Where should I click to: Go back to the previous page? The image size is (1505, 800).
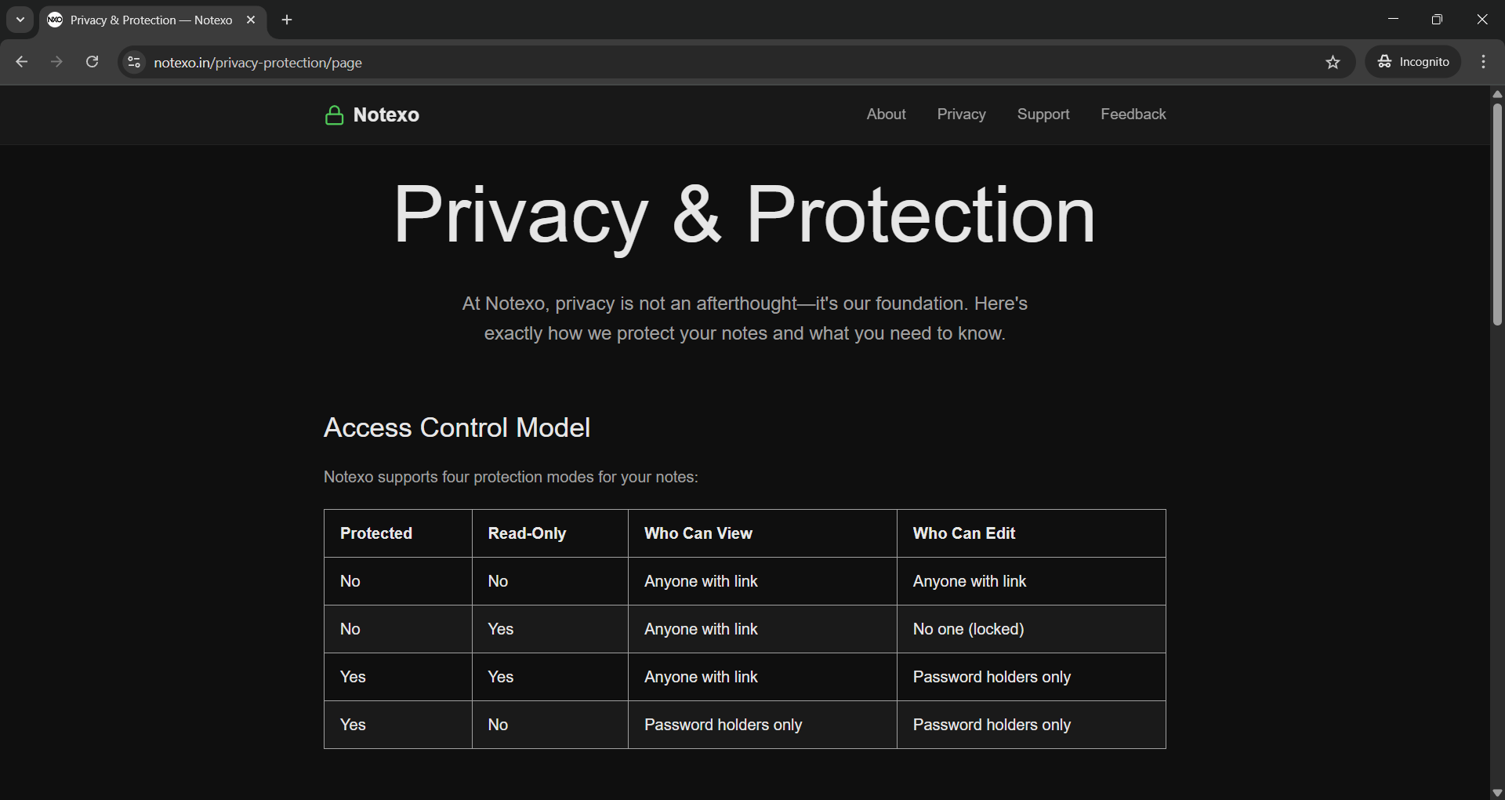22,62
